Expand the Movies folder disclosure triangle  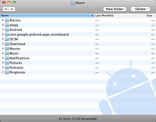[3, 49]
